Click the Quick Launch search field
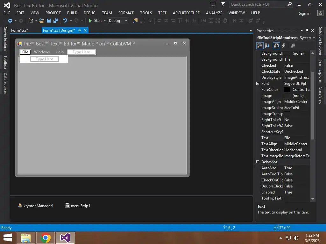Viewport: 326px width, 244px height. point(258,4)
